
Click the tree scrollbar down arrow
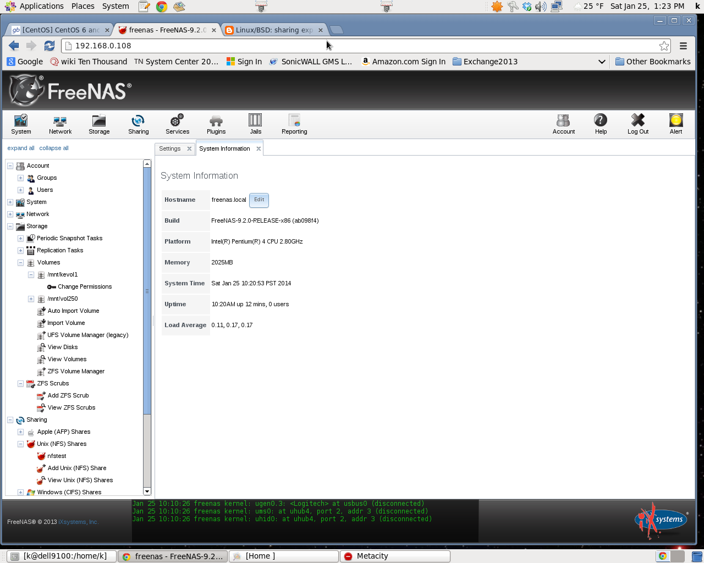[147, 491]
